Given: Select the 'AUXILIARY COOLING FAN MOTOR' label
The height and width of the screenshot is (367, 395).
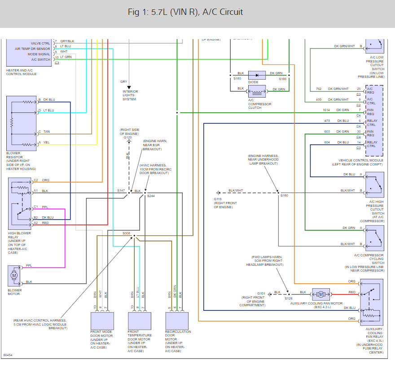Looking at the screenshot, I should pyautogui.click(x=316, y=304).
